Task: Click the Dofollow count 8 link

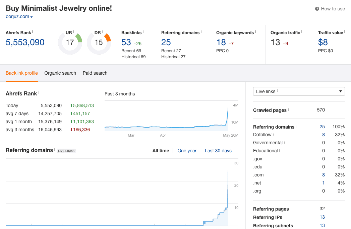Action: tap(324, 135)
